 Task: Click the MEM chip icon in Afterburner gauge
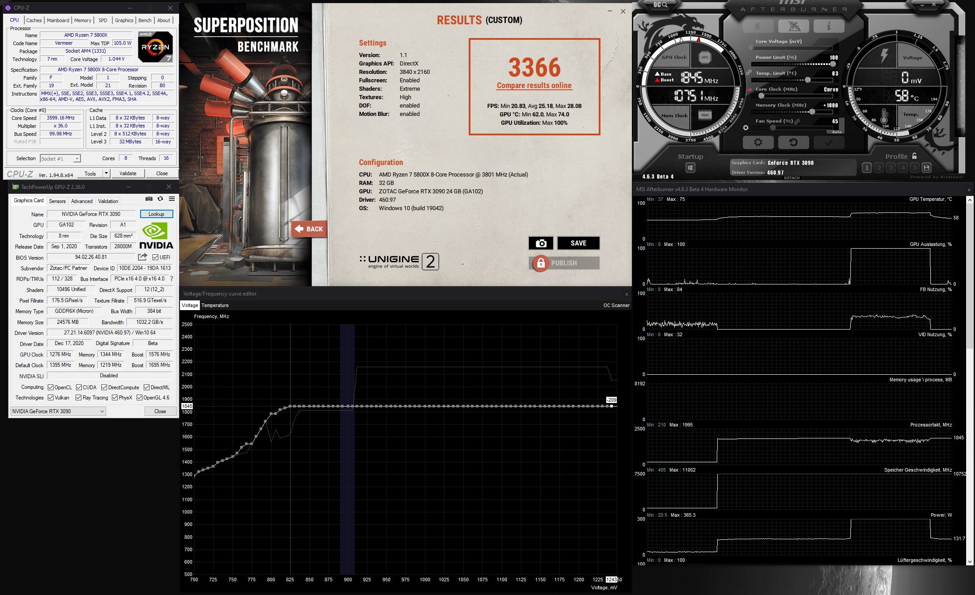coord(705,115)
